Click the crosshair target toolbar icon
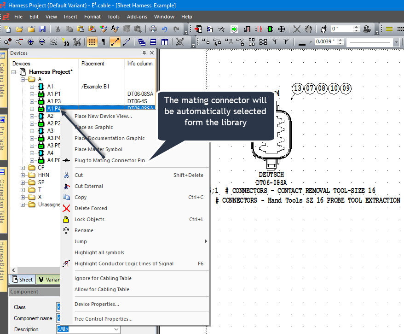 pyautogui.click(x=282, y=29)
